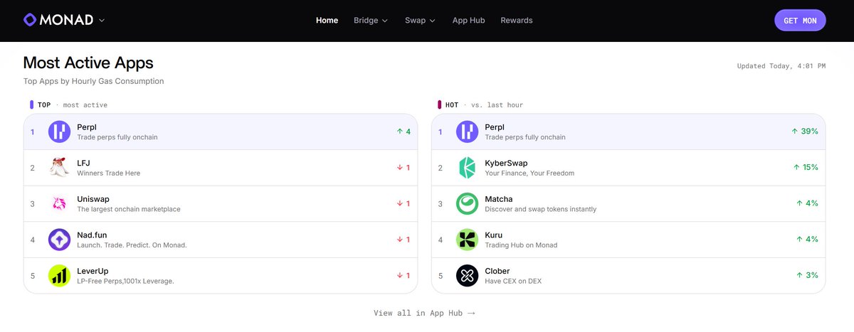Click the LFJ app name

pos(83,163)
